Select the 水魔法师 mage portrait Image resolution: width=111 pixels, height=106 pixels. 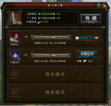[15, 55]
